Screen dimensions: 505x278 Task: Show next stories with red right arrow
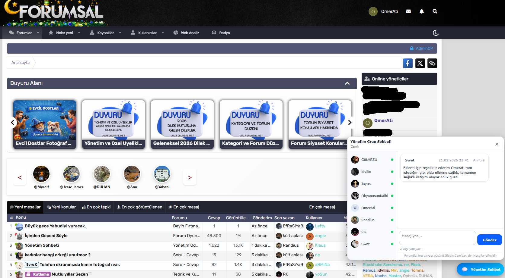click(190, 177)
